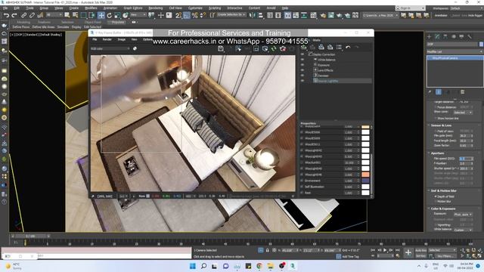Open the Customize menu
This screenshot has width=484, height=272.
(195, 8)
